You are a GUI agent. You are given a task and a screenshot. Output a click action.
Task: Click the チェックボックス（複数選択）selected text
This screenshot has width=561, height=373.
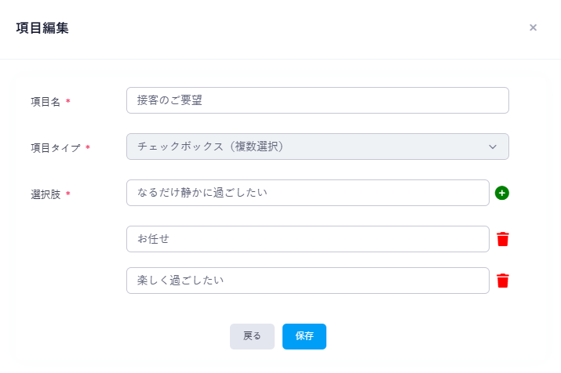(209, 147)
